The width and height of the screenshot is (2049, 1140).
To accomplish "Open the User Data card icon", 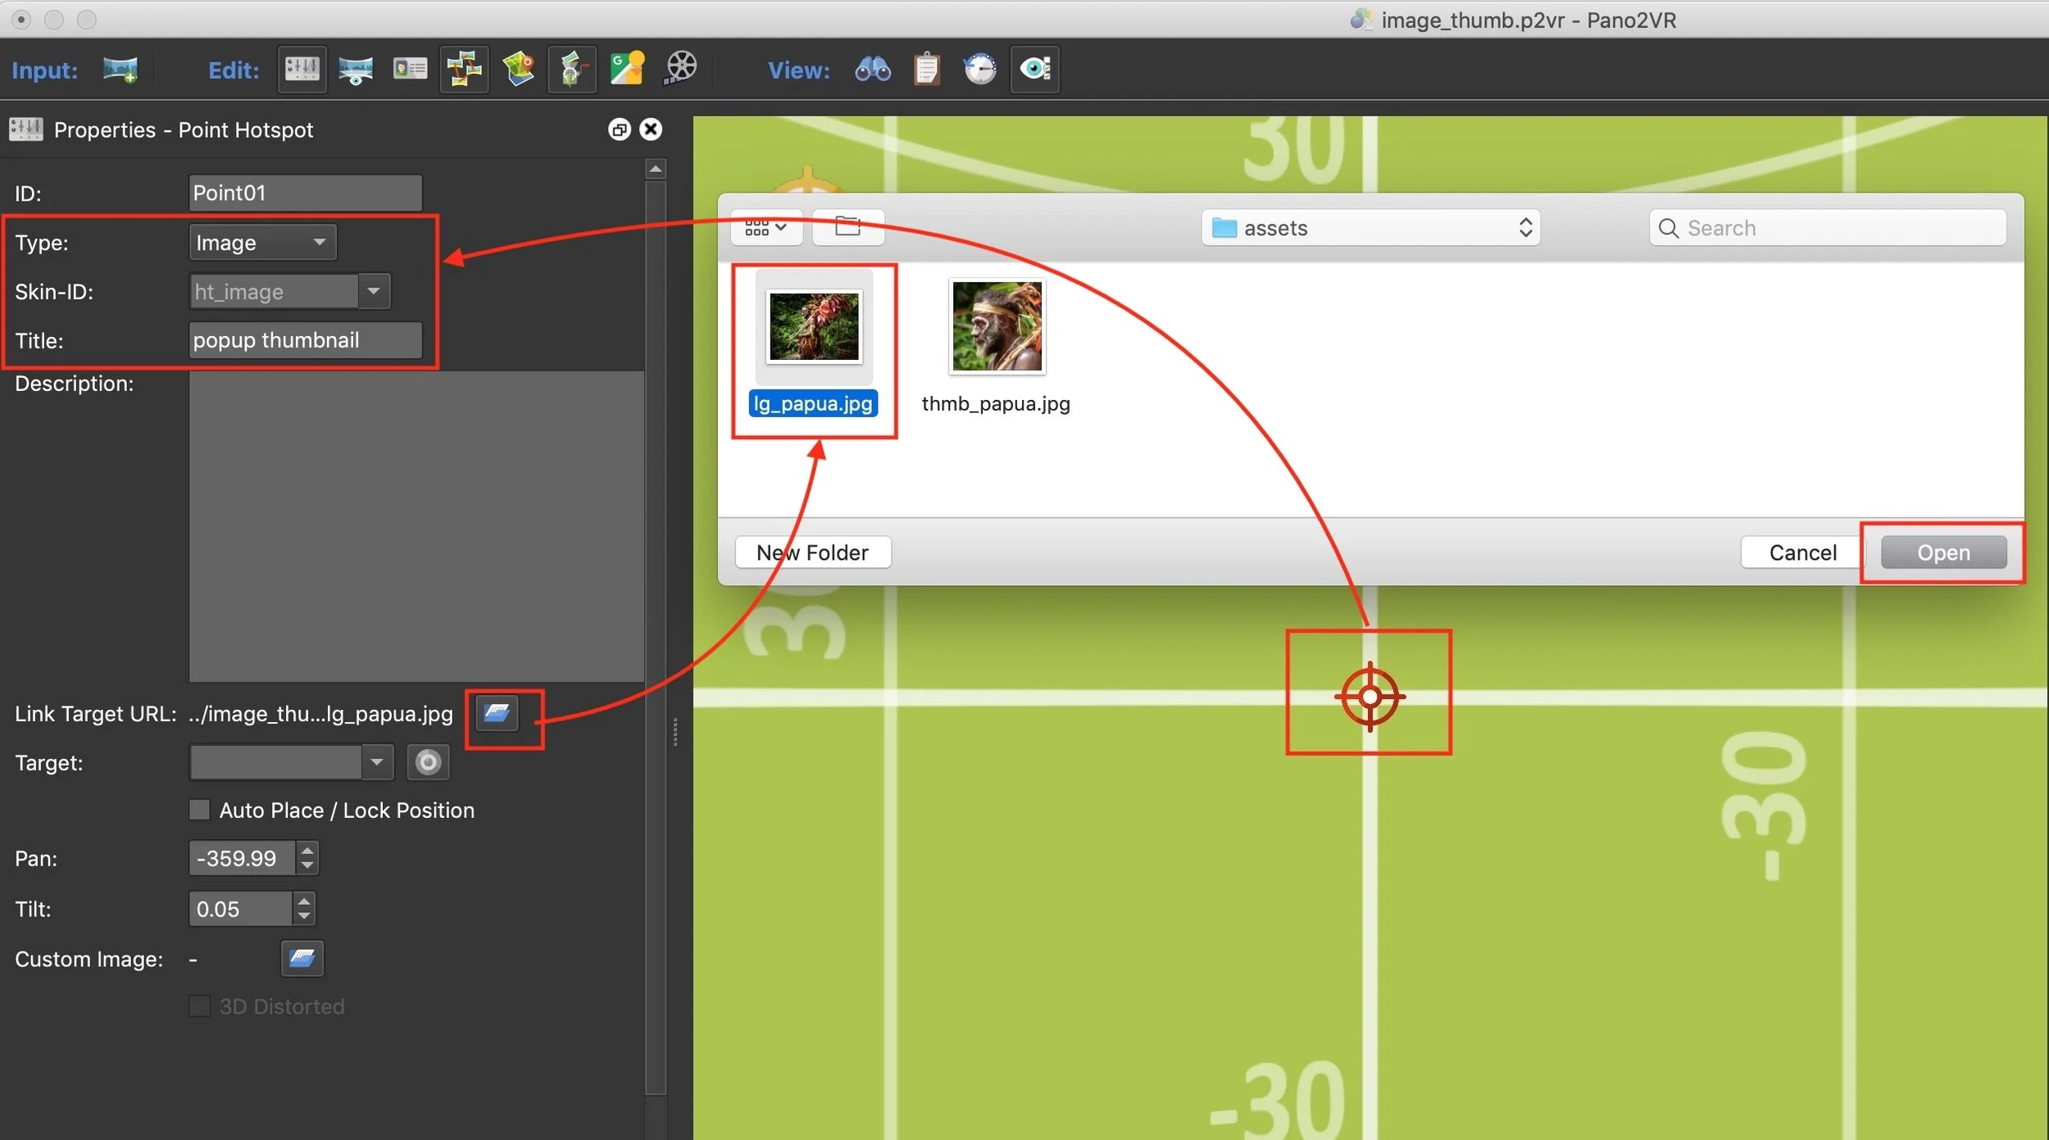I will (410, 70).
